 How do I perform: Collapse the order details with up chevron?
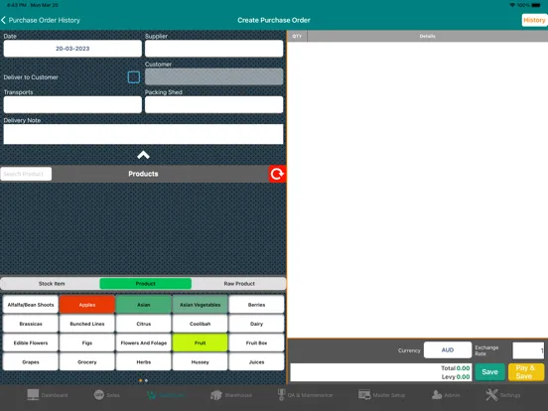tap(143, 155)
